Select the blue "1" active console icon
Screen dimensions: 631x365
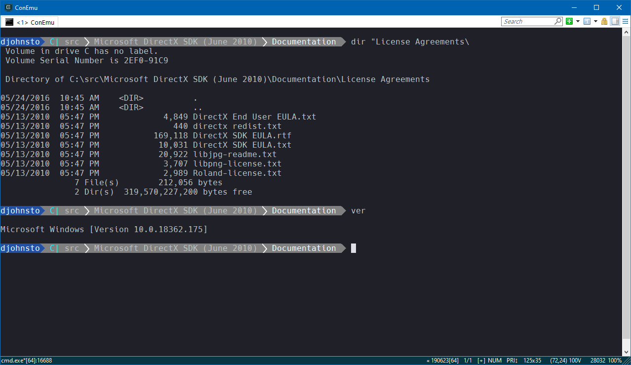587,22
